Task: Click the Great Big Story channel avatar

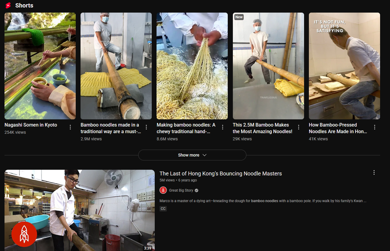Action: (163, 190)
